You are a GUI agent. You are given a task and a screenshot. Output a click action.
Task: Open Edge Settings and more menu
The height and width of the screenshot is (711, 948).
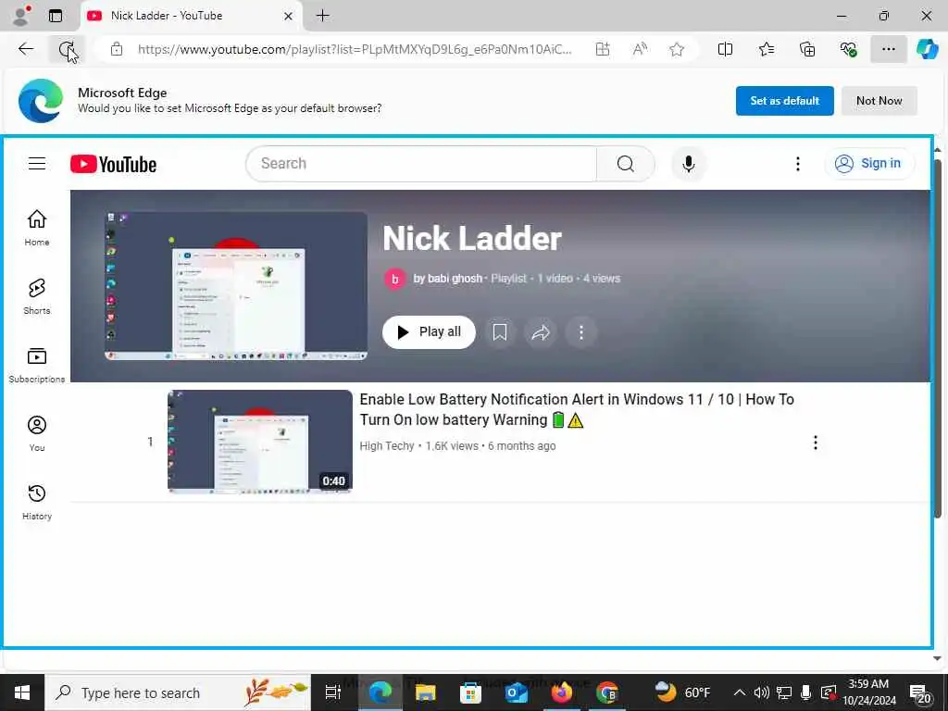tap(888, 49)
